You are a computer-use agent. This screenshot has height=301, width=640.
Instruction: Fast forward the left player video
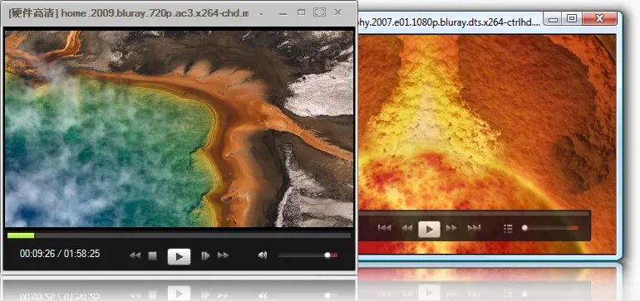click(x=224, y=255)
